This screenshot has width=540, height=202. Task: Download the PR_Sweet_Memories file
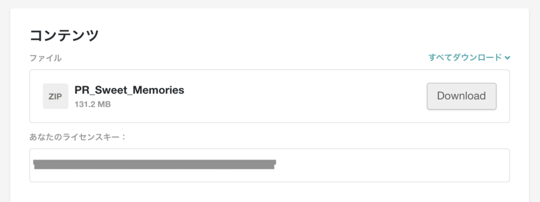tap(461, 96)
